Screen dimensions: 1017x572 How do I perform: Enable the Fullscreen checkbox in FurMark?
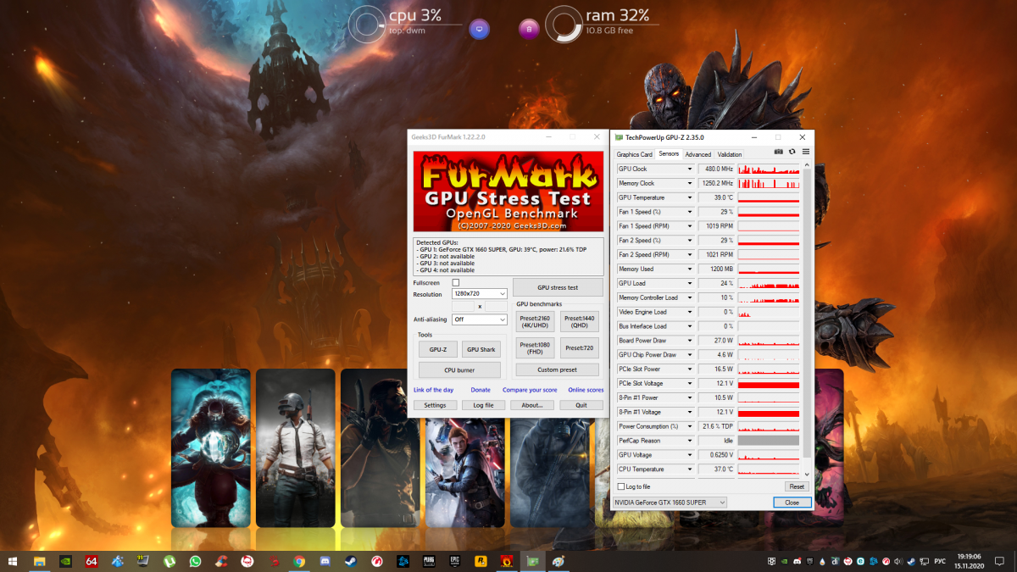[456, 282]
